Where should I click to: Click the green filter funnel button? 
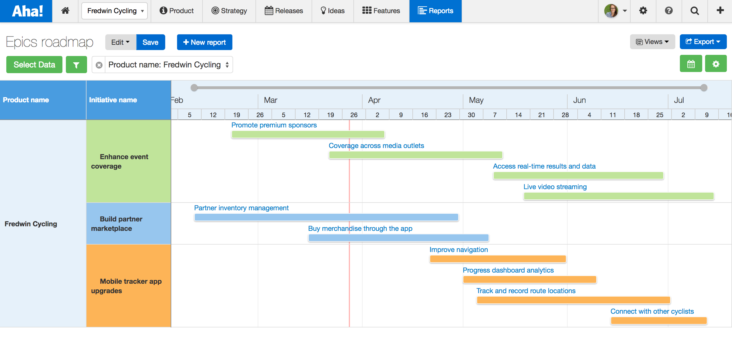click(76, 65)
